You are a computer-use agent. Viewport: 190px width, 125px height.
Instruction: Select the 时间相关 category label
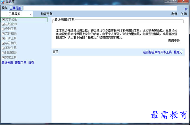click(11, 53)
